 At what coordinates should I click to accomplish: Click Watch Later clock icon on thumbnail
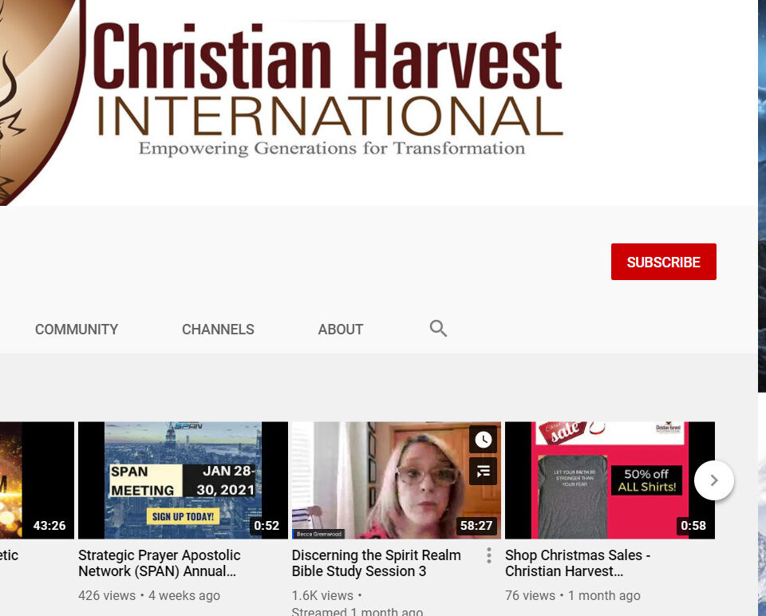point(483,439)
